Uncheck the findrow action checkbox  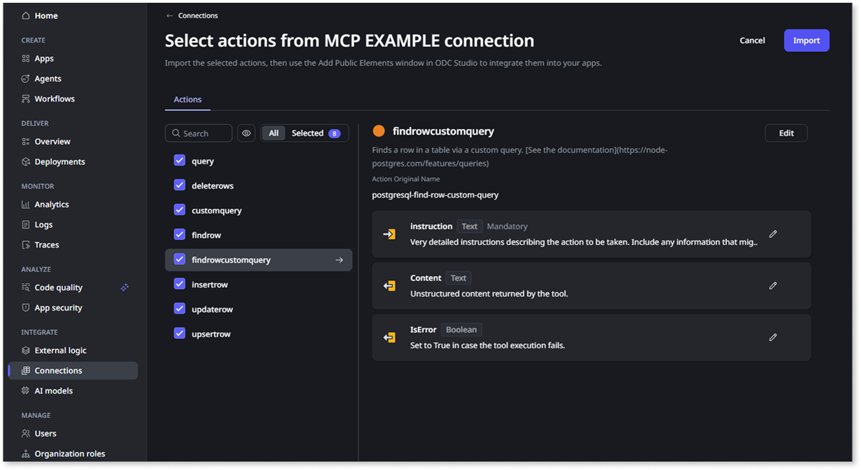(x=180, y=235)
